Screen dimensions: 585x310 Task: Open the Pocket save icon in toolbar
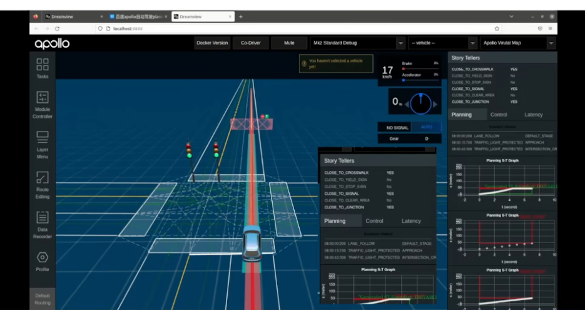540,28
